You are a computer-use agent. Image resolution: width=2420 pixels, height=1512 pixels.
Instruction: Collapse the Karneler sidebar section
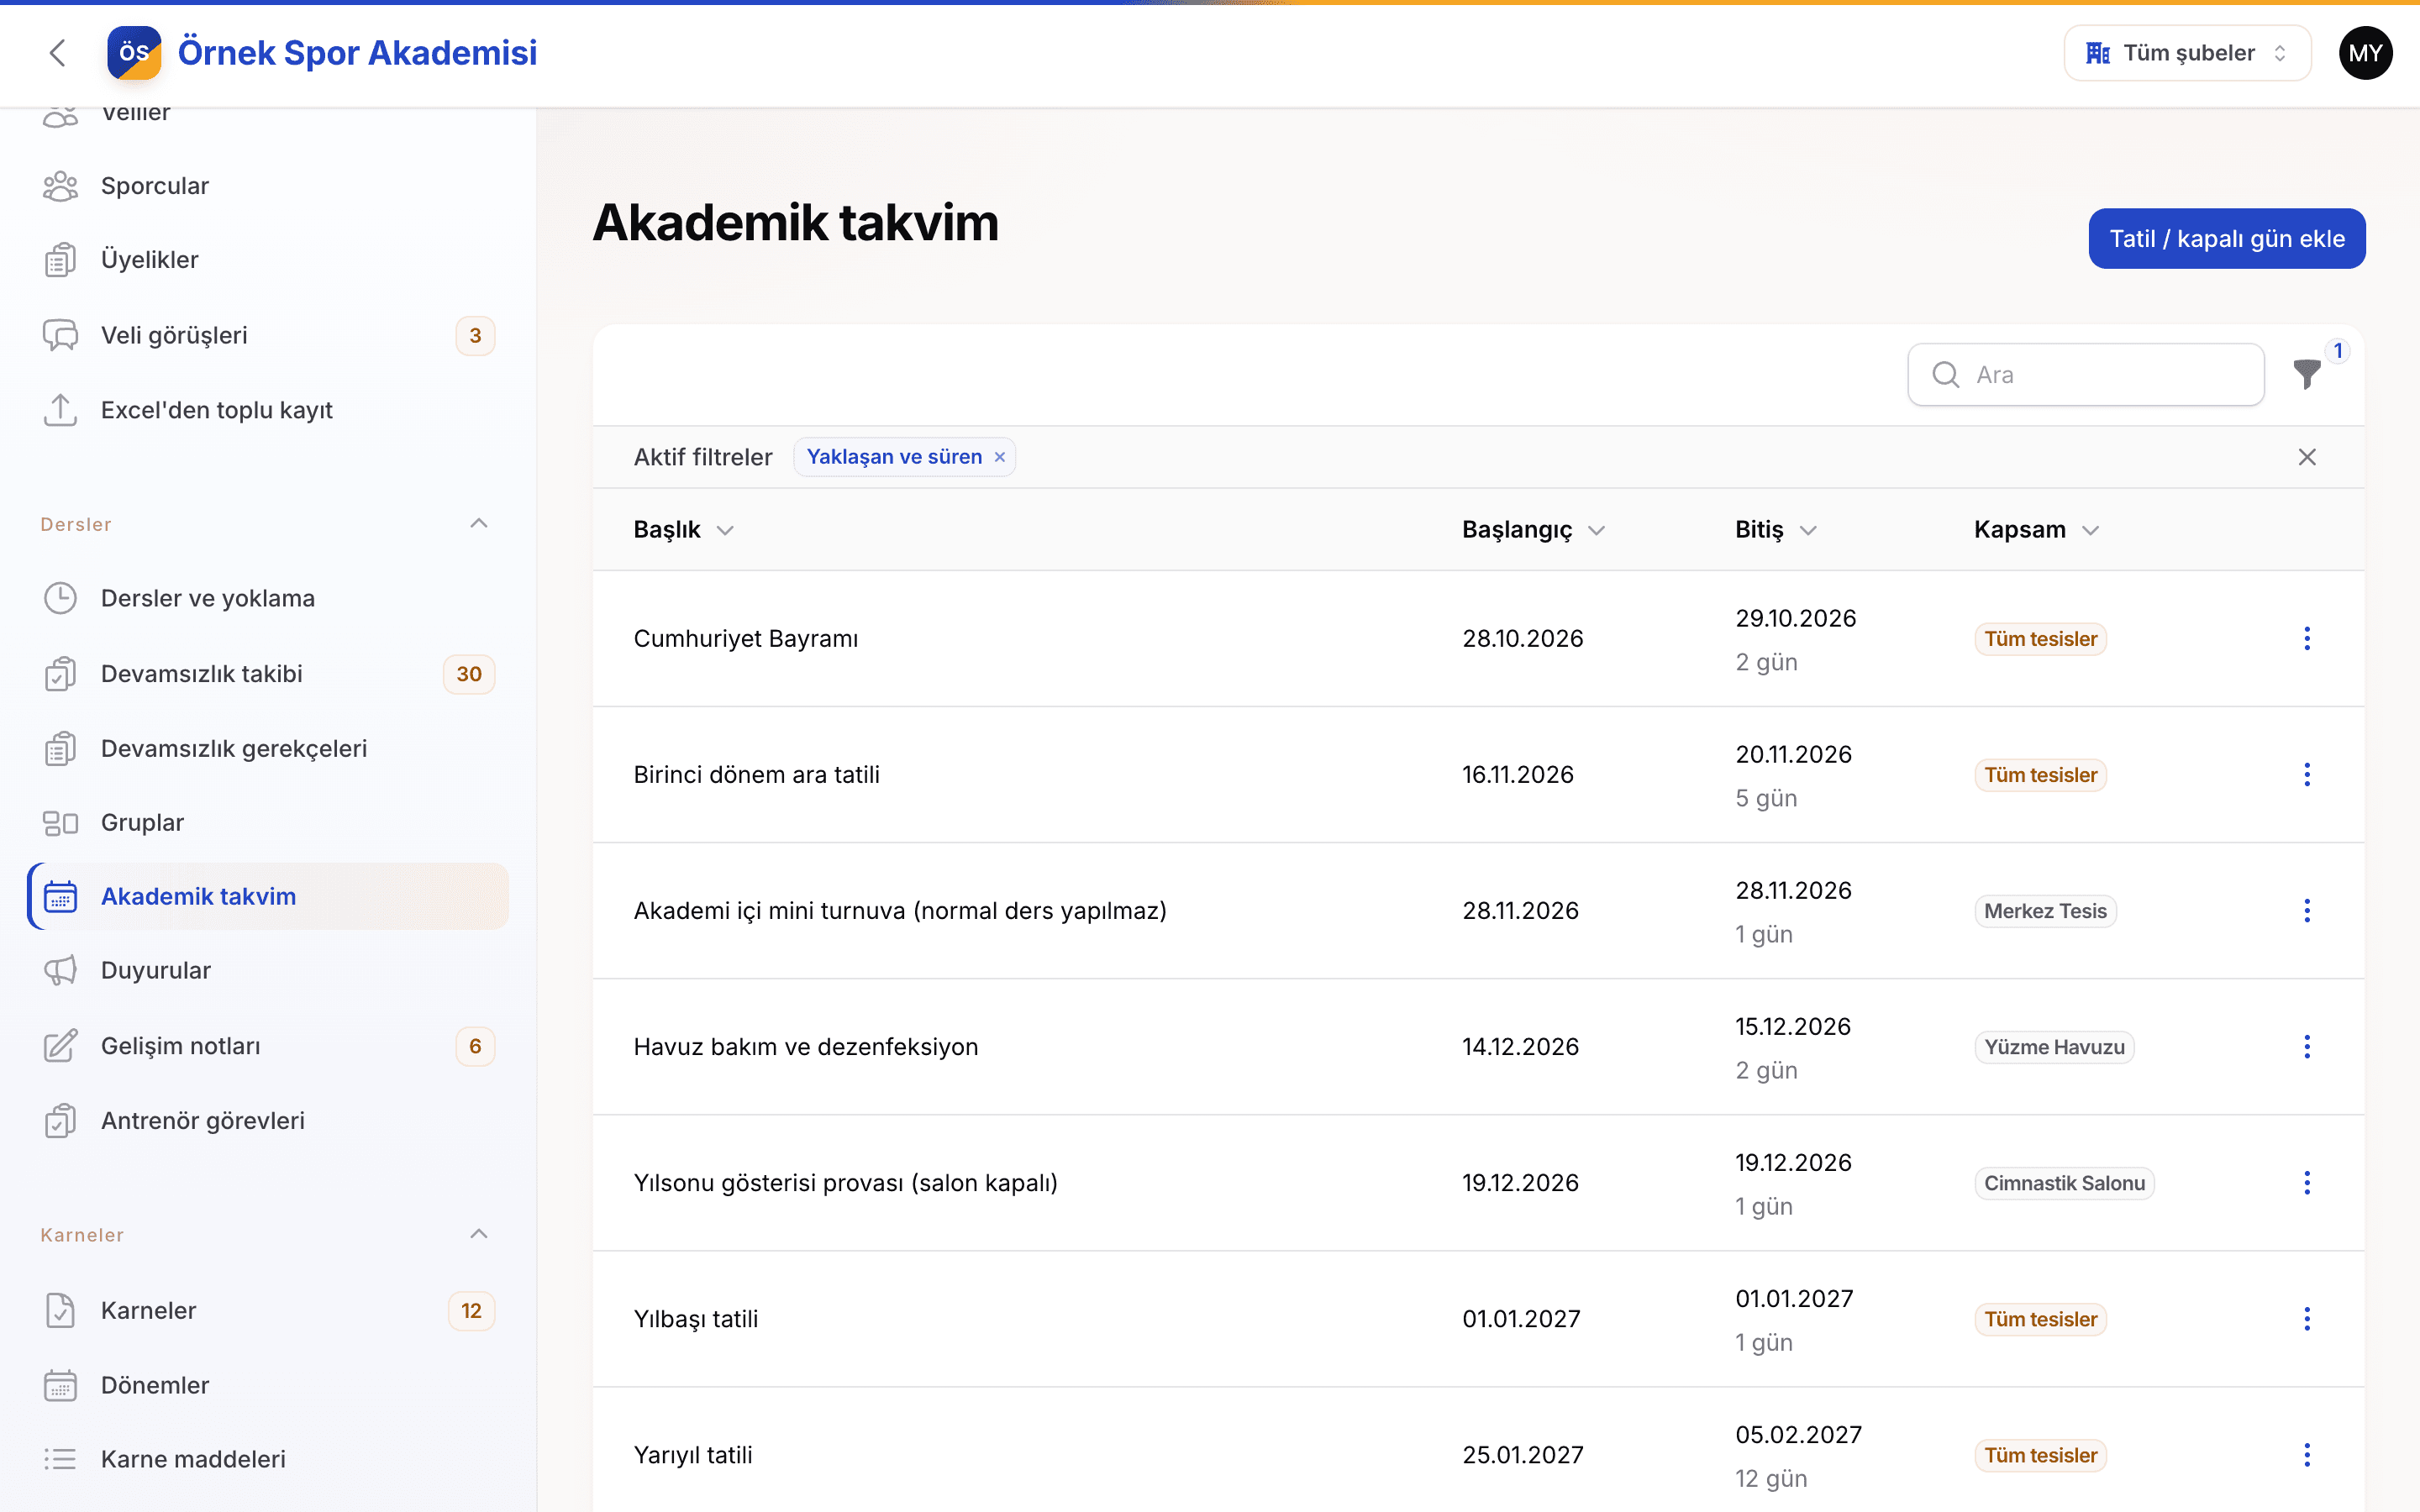[479, 1234]
